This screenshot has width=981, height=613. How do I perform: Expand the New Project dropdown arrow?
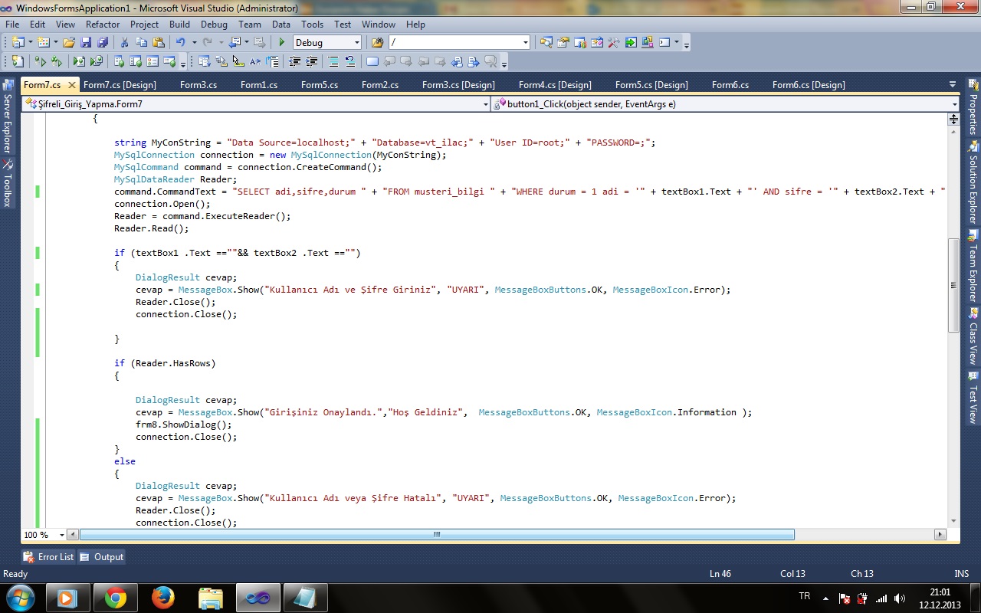31,43
